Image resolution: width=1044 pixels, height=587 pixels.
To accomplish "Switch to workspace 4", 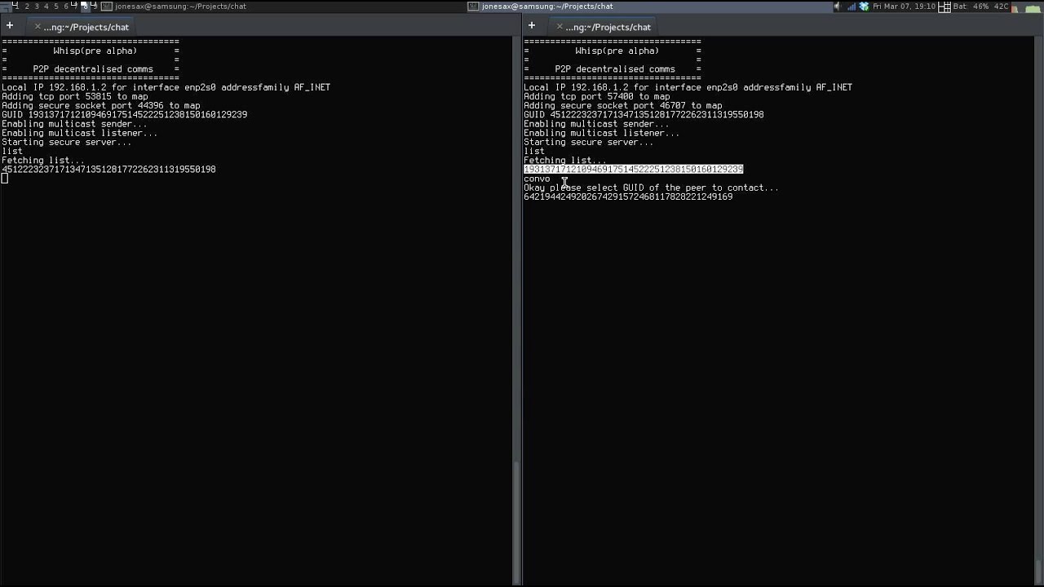I will pos(46,7).
